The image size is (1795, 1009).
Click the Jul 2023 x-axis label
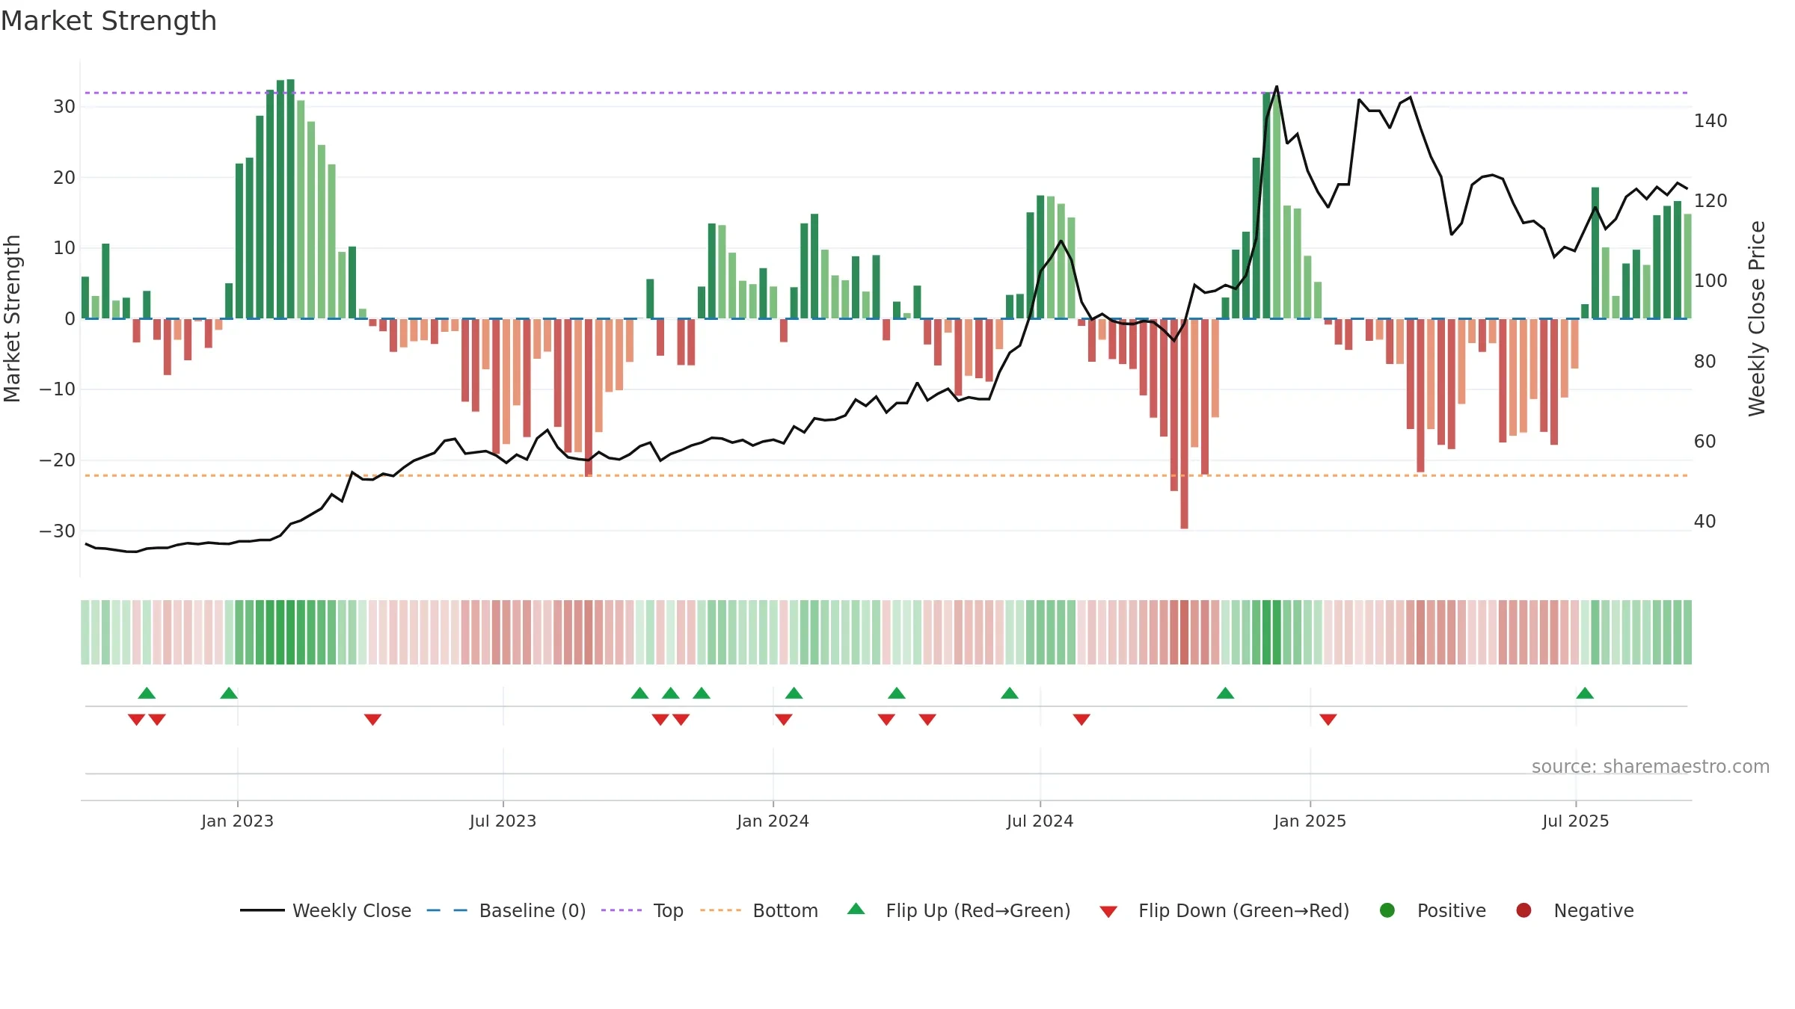click(x=503, y=821)
